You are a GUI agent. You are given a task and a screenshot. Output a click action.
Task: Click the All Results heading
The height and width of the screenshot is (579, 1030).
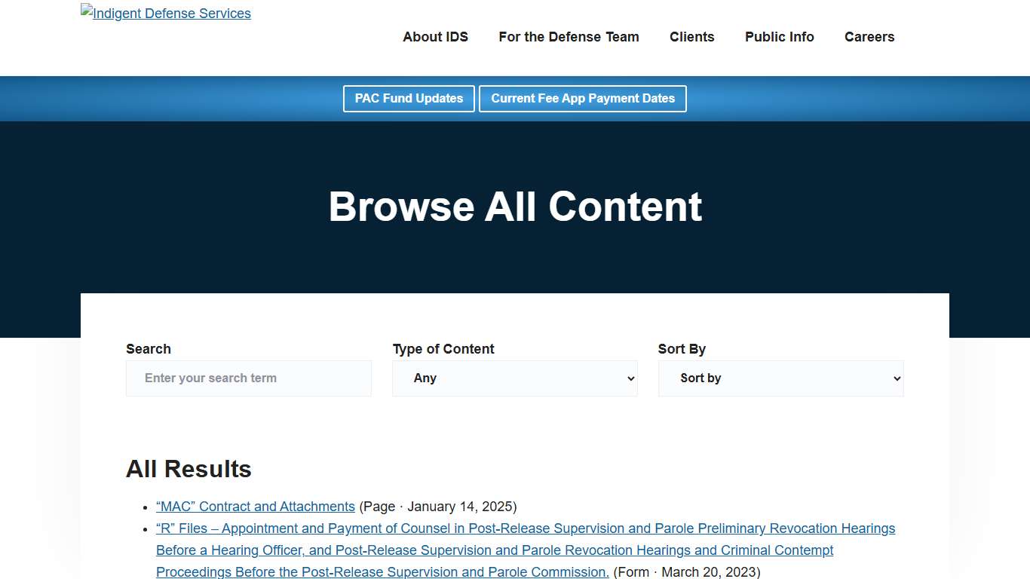(189, 469)
